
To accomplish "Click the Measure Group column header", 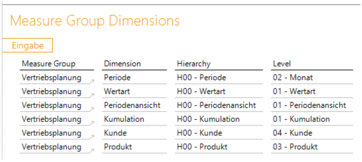I will [x=48, y=64].
